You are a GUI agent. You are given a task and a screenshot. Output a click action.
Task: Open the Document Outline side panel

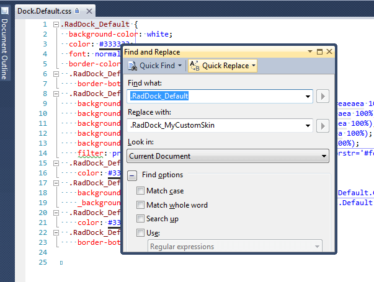(5, 50)
